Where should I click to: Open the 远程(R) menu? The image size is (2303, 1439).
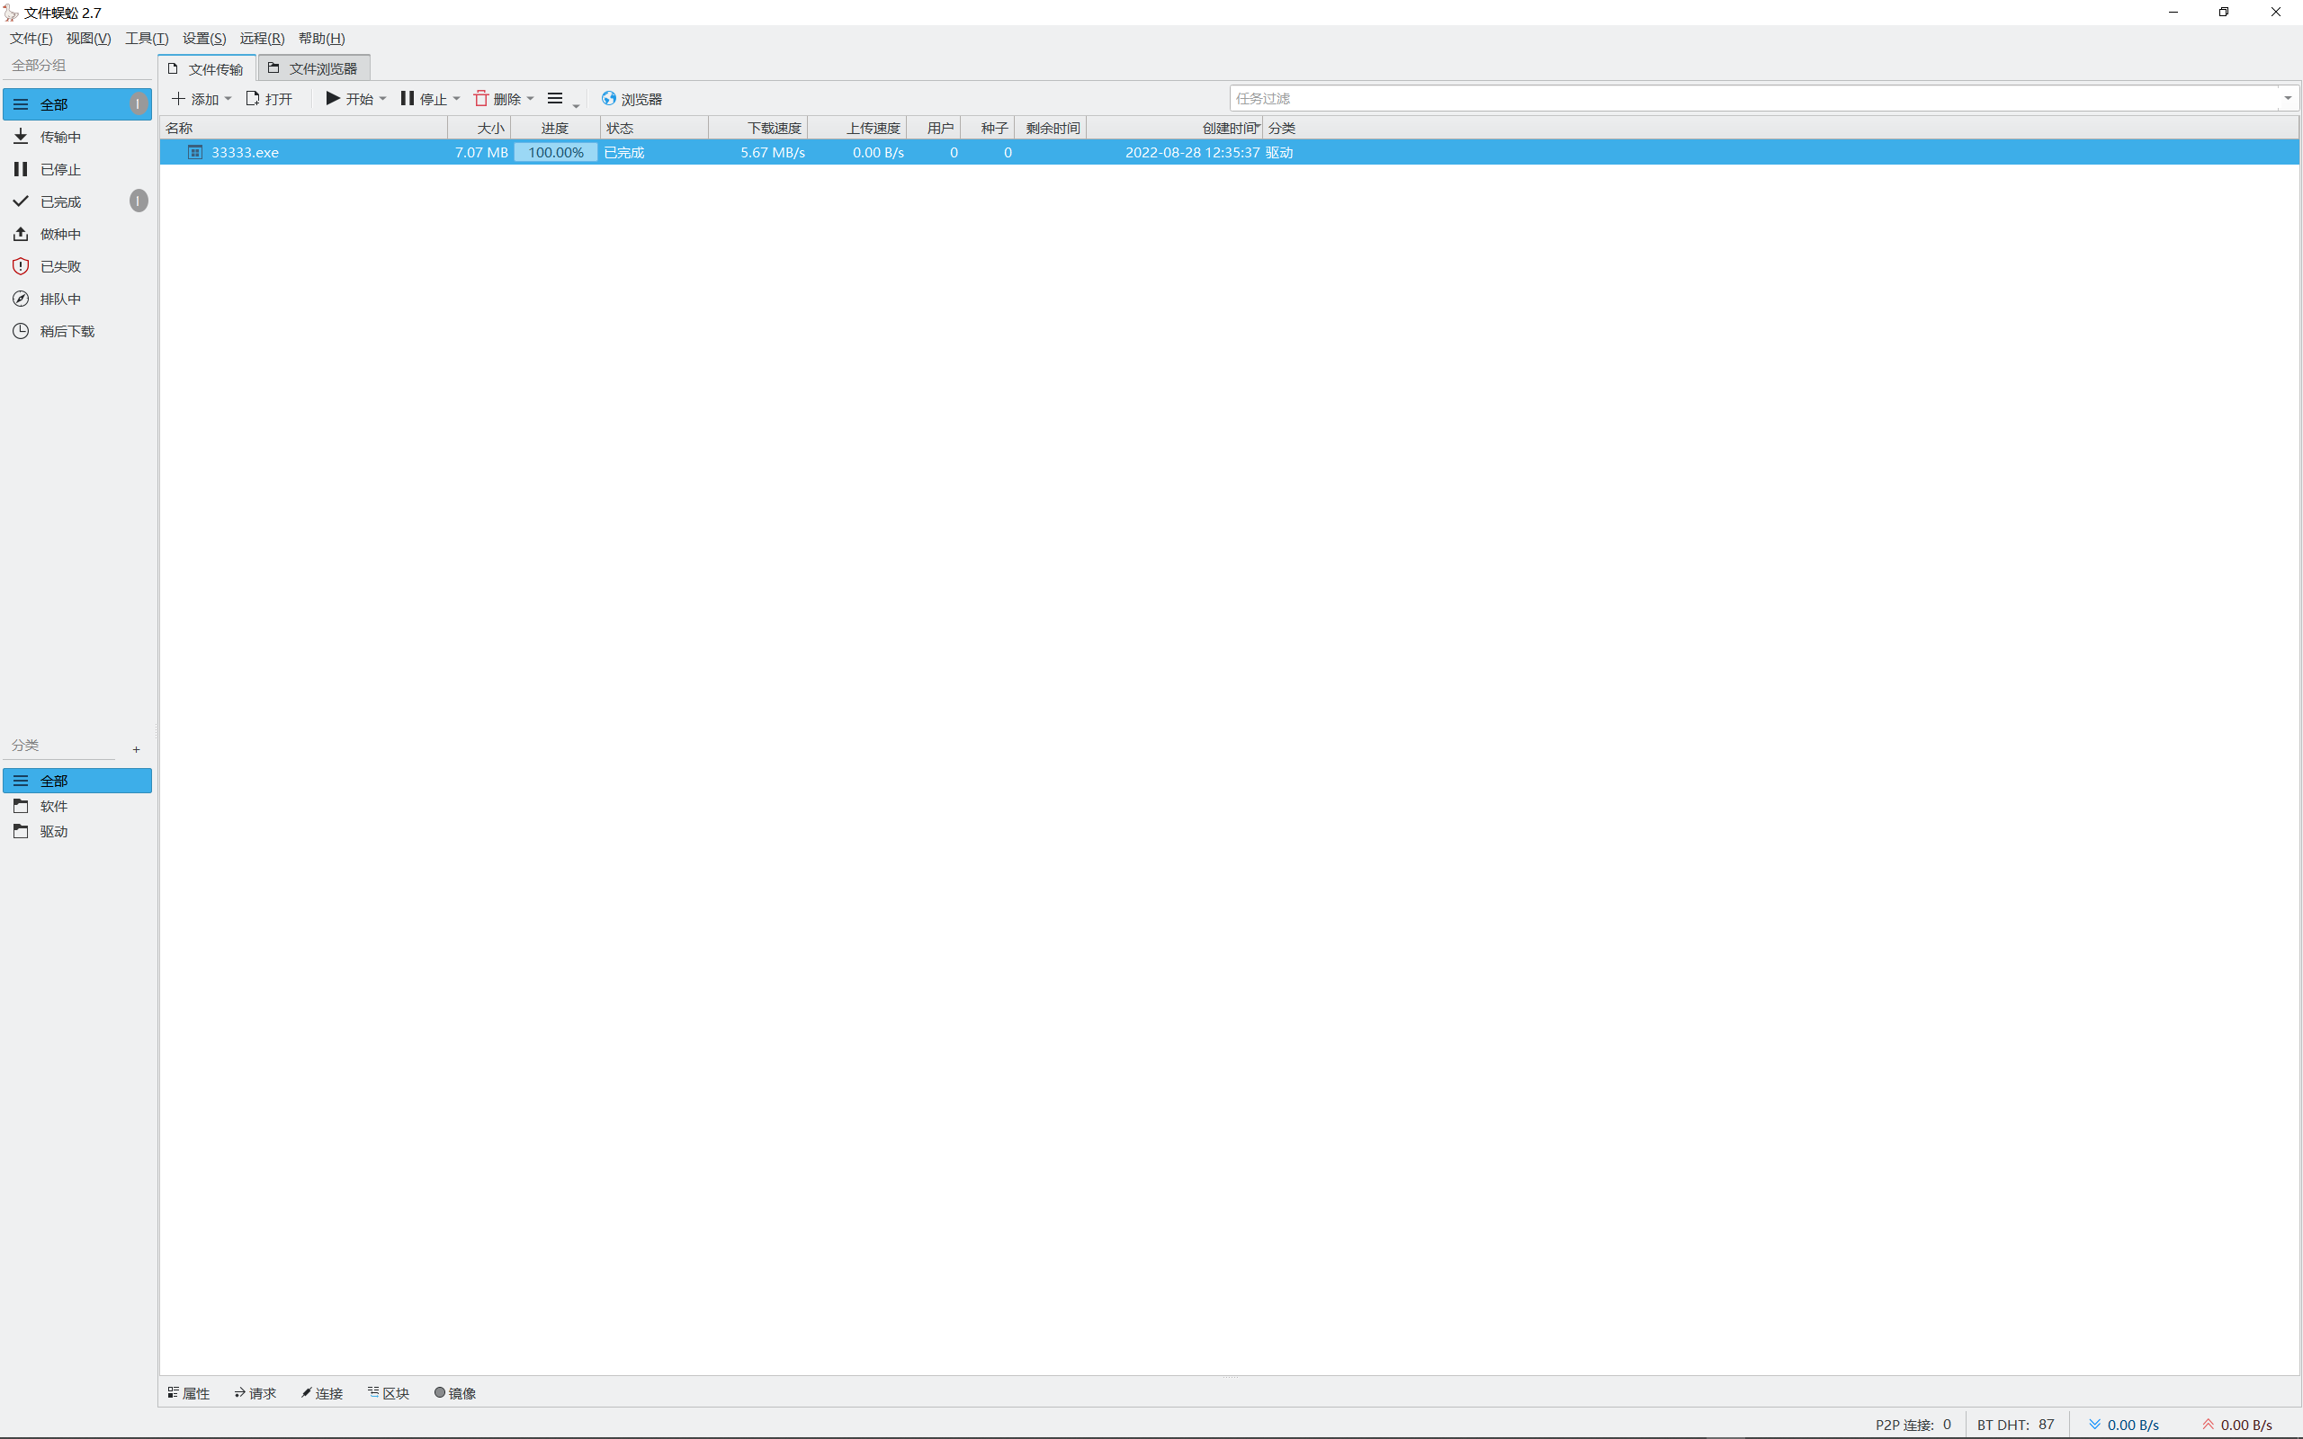click(x=262, y=38)
